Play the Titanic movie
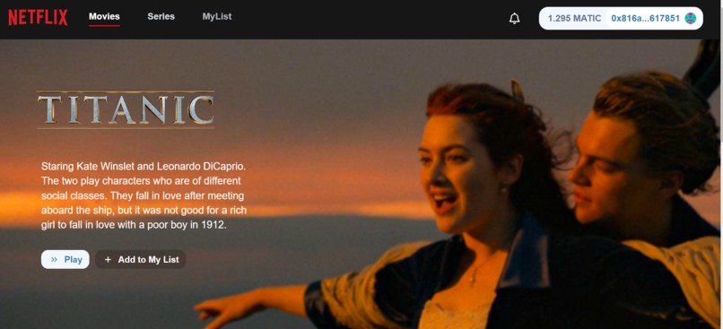The image size is (723, 329). (x=65, y=259)
